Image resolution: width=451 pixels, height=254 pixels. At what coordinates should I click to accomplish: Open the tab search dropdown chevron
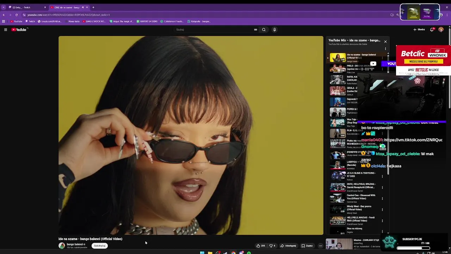[4, 7]
